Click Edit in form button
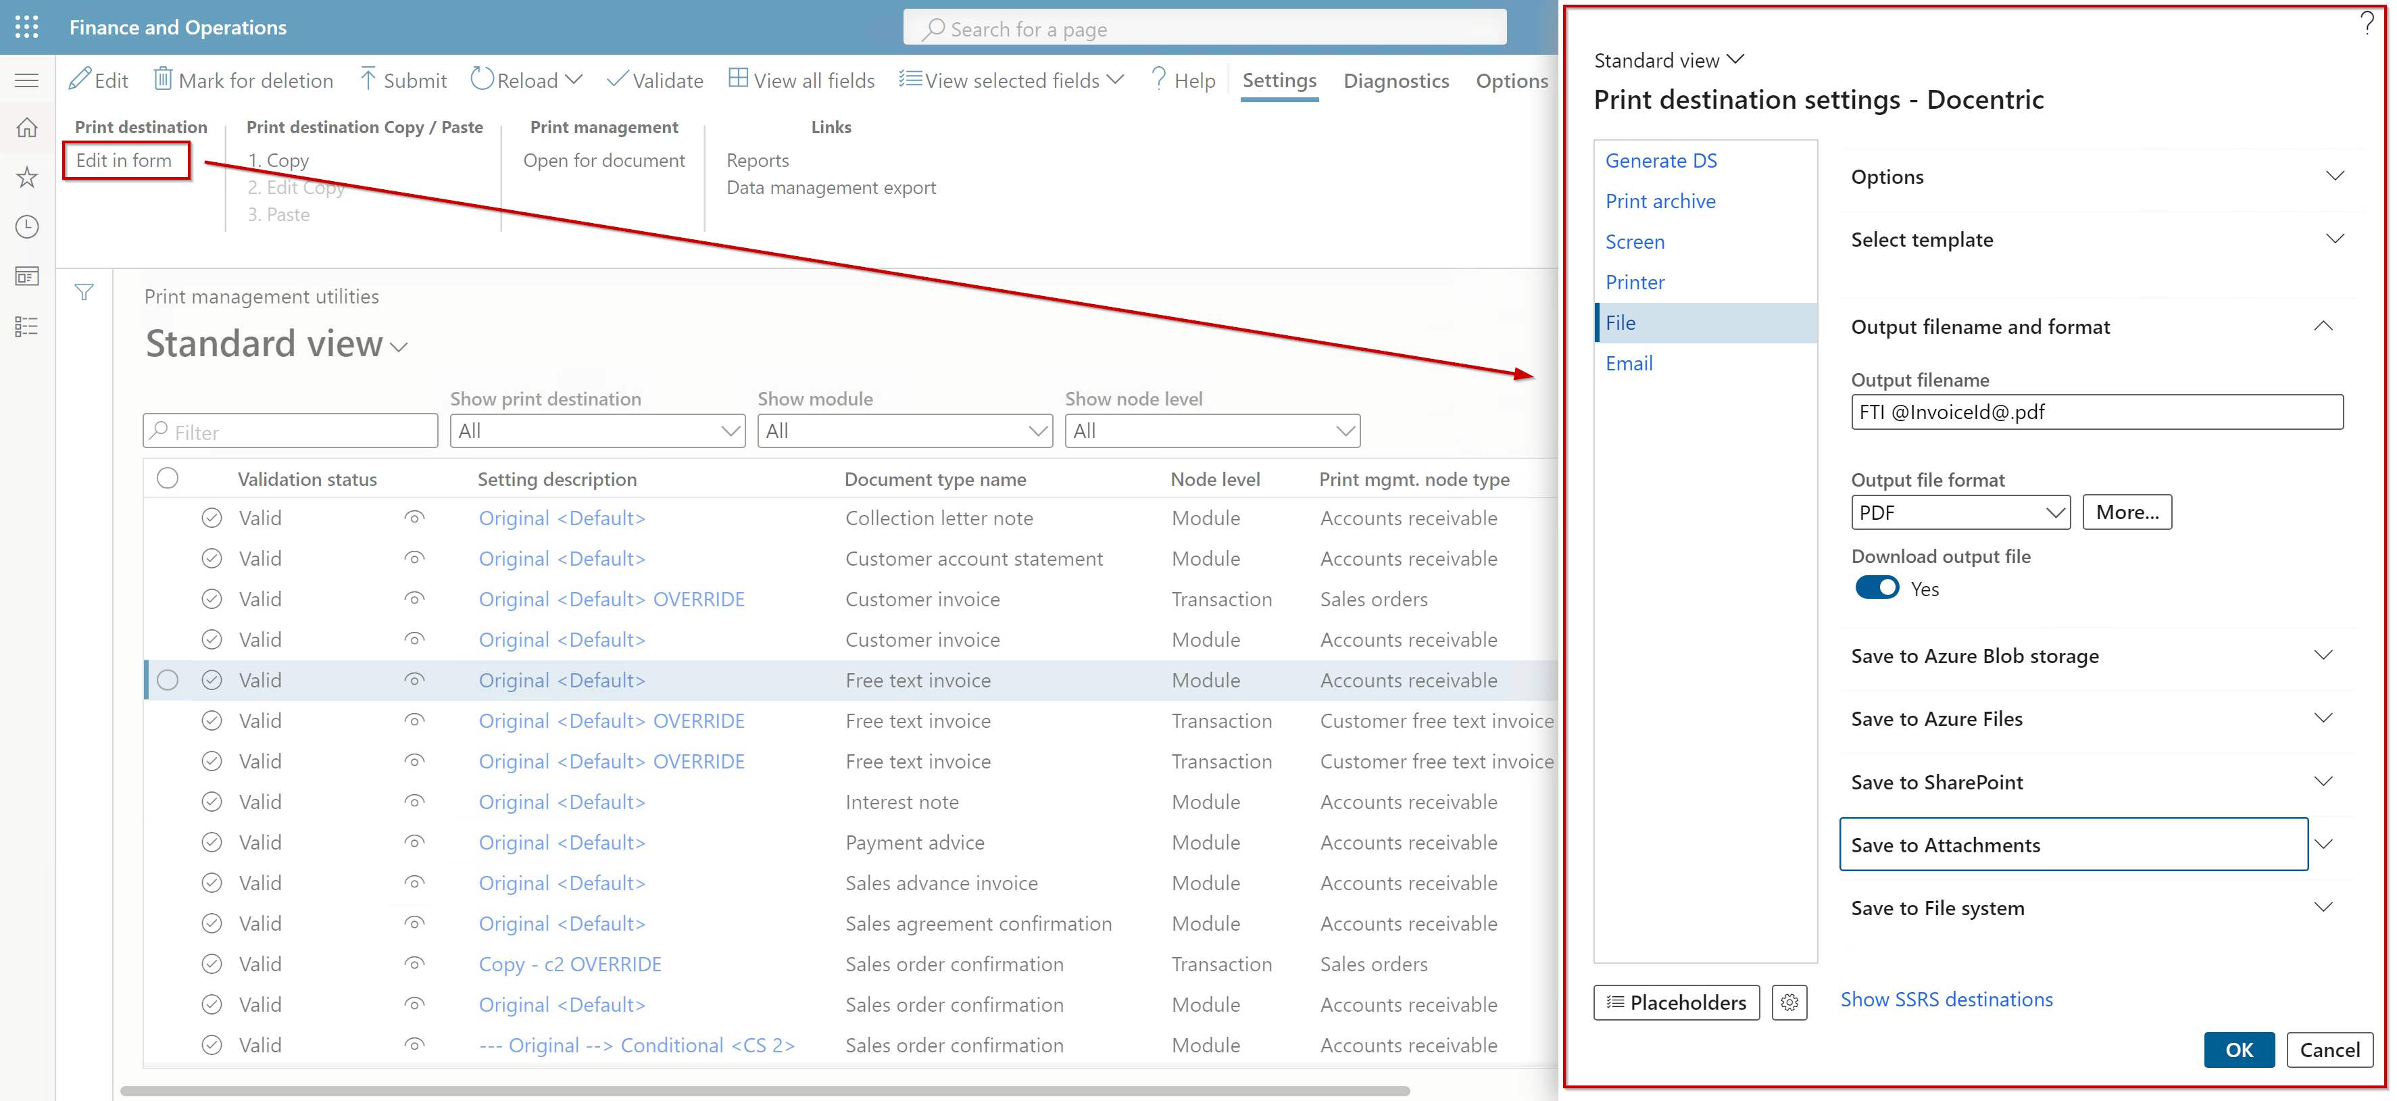 [x=125, y=160]
